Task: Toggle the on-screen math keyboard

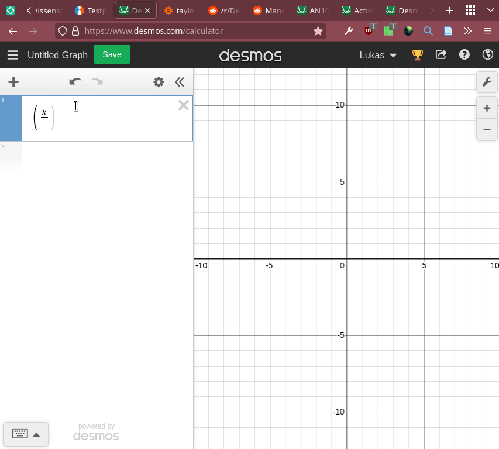Action: pos(26,434)
